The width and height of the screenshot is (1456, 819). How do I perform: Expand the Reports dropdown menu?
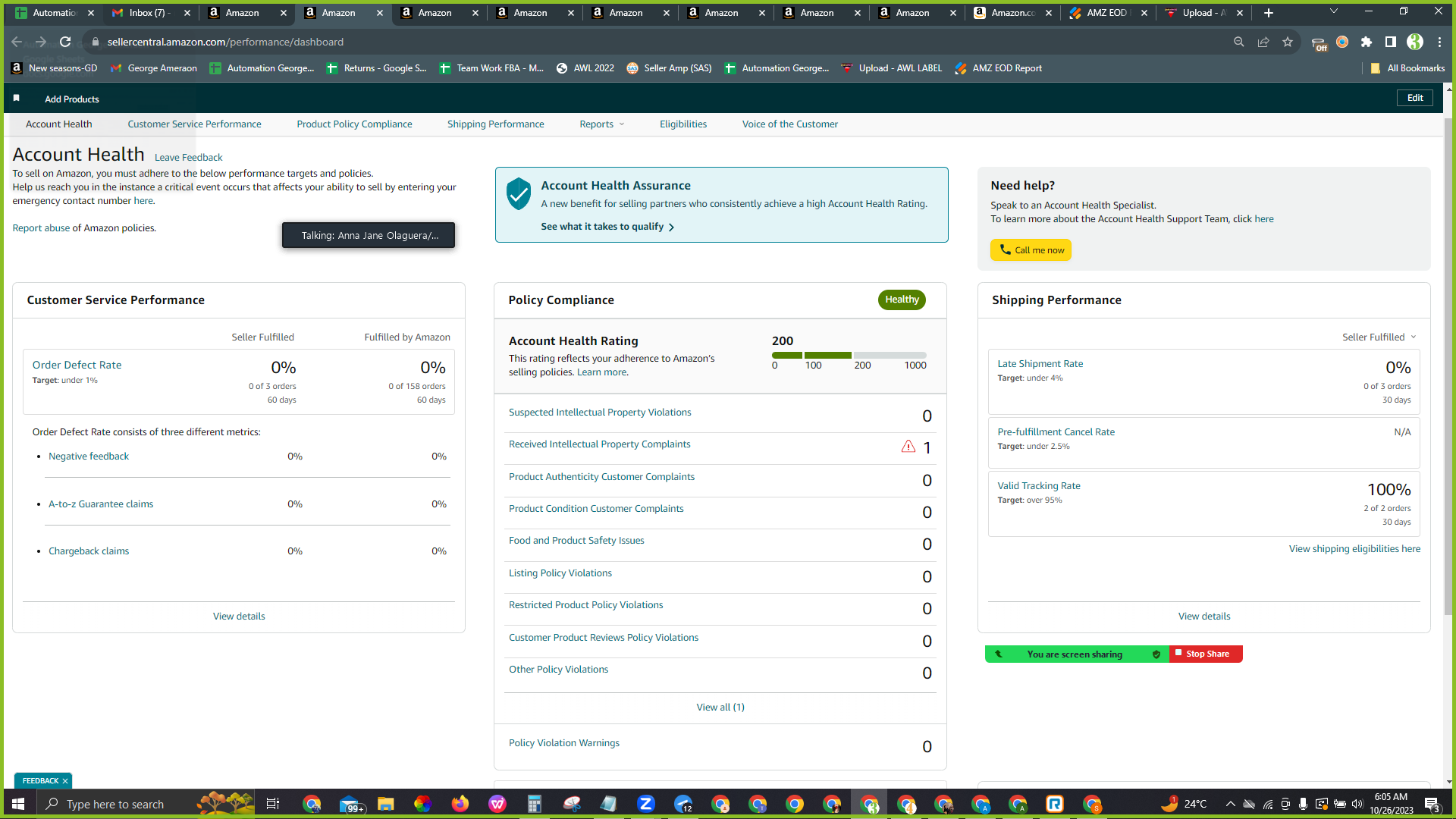pos(602,124)
